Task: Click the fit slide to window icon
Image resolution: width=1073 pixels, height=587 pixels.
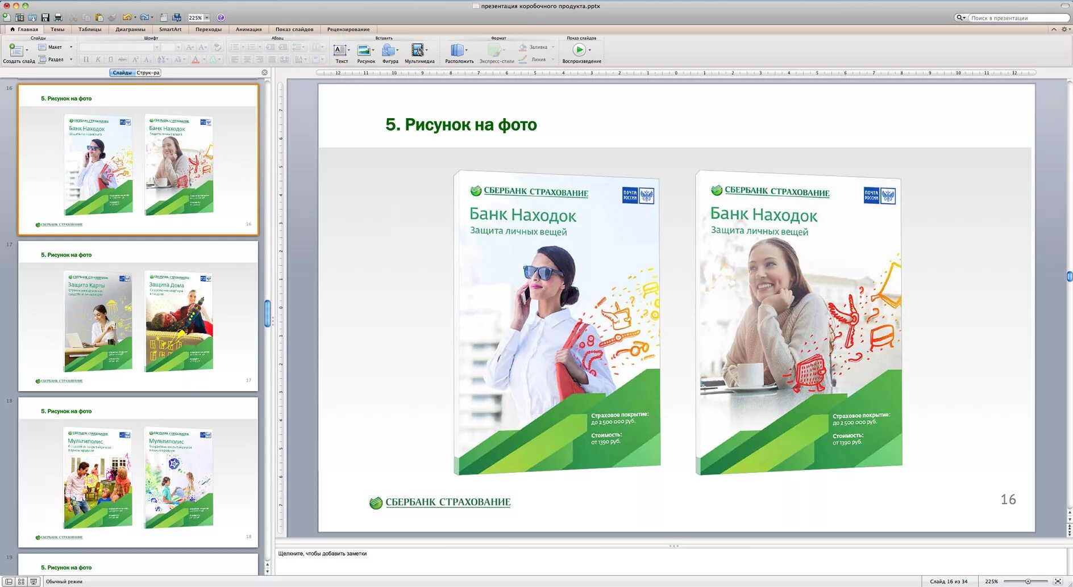Action: (x=1058, y=581)
